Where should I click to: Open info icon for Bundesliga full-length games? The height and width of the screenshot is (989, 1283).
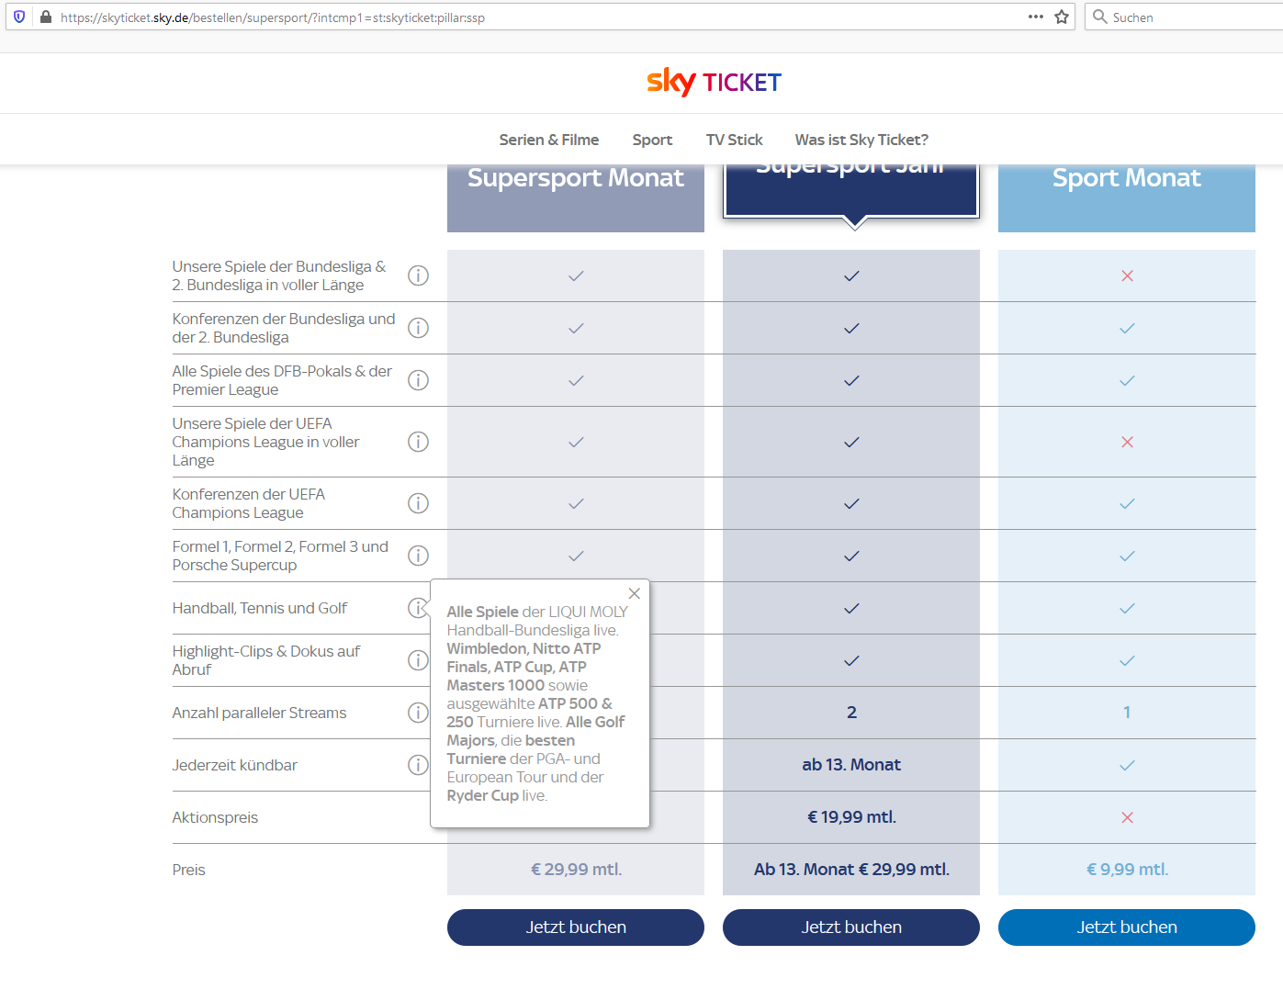coord(418,275)
